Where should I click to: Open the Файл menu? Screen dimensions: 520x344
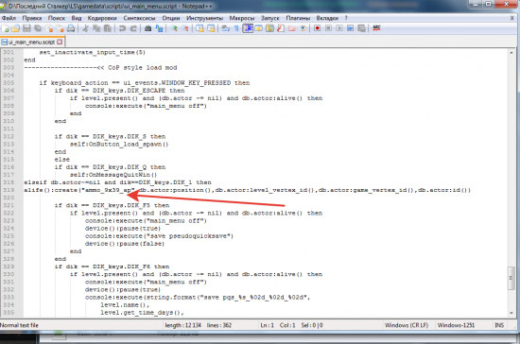pyautogui.click(x=9, y=18)
